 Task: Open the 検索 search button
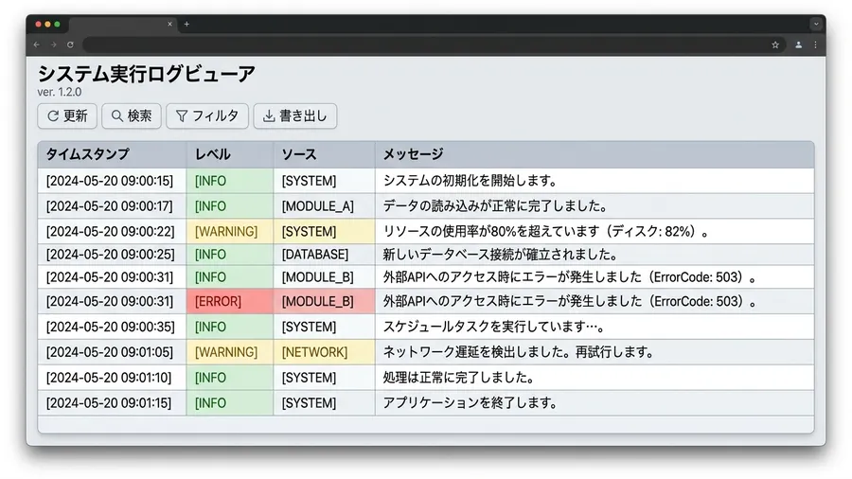click(x=131, y=115)
